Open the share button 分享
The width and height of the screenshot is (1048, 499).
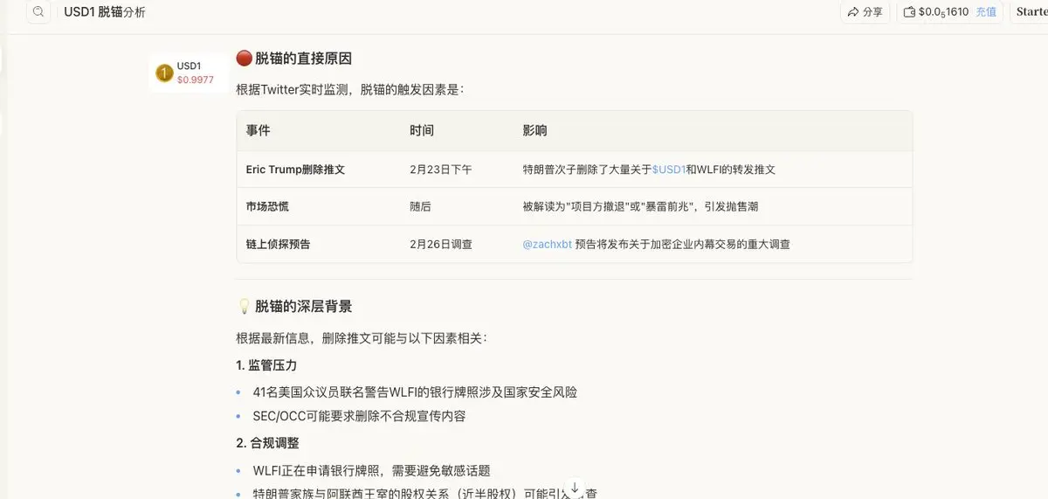pos(865,12)
